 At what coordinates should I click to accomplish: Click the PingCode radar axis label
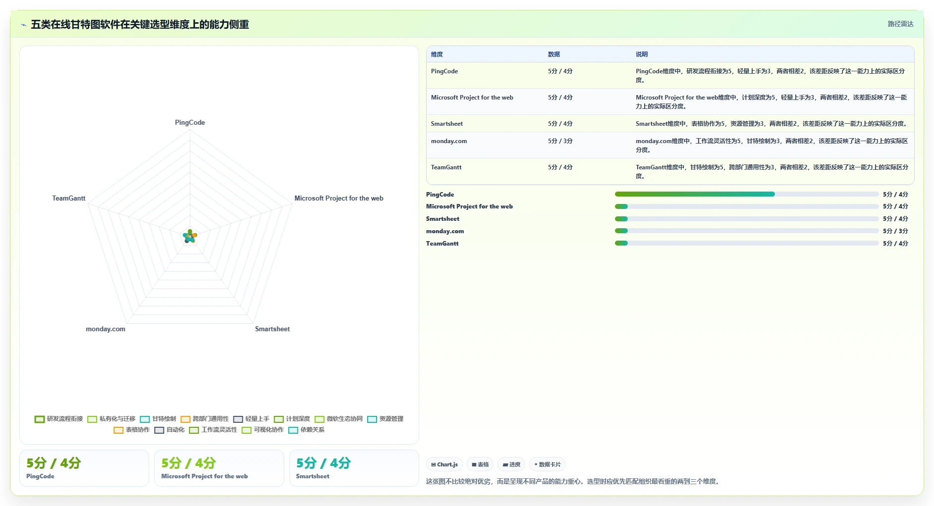click(x=190, y=122)
